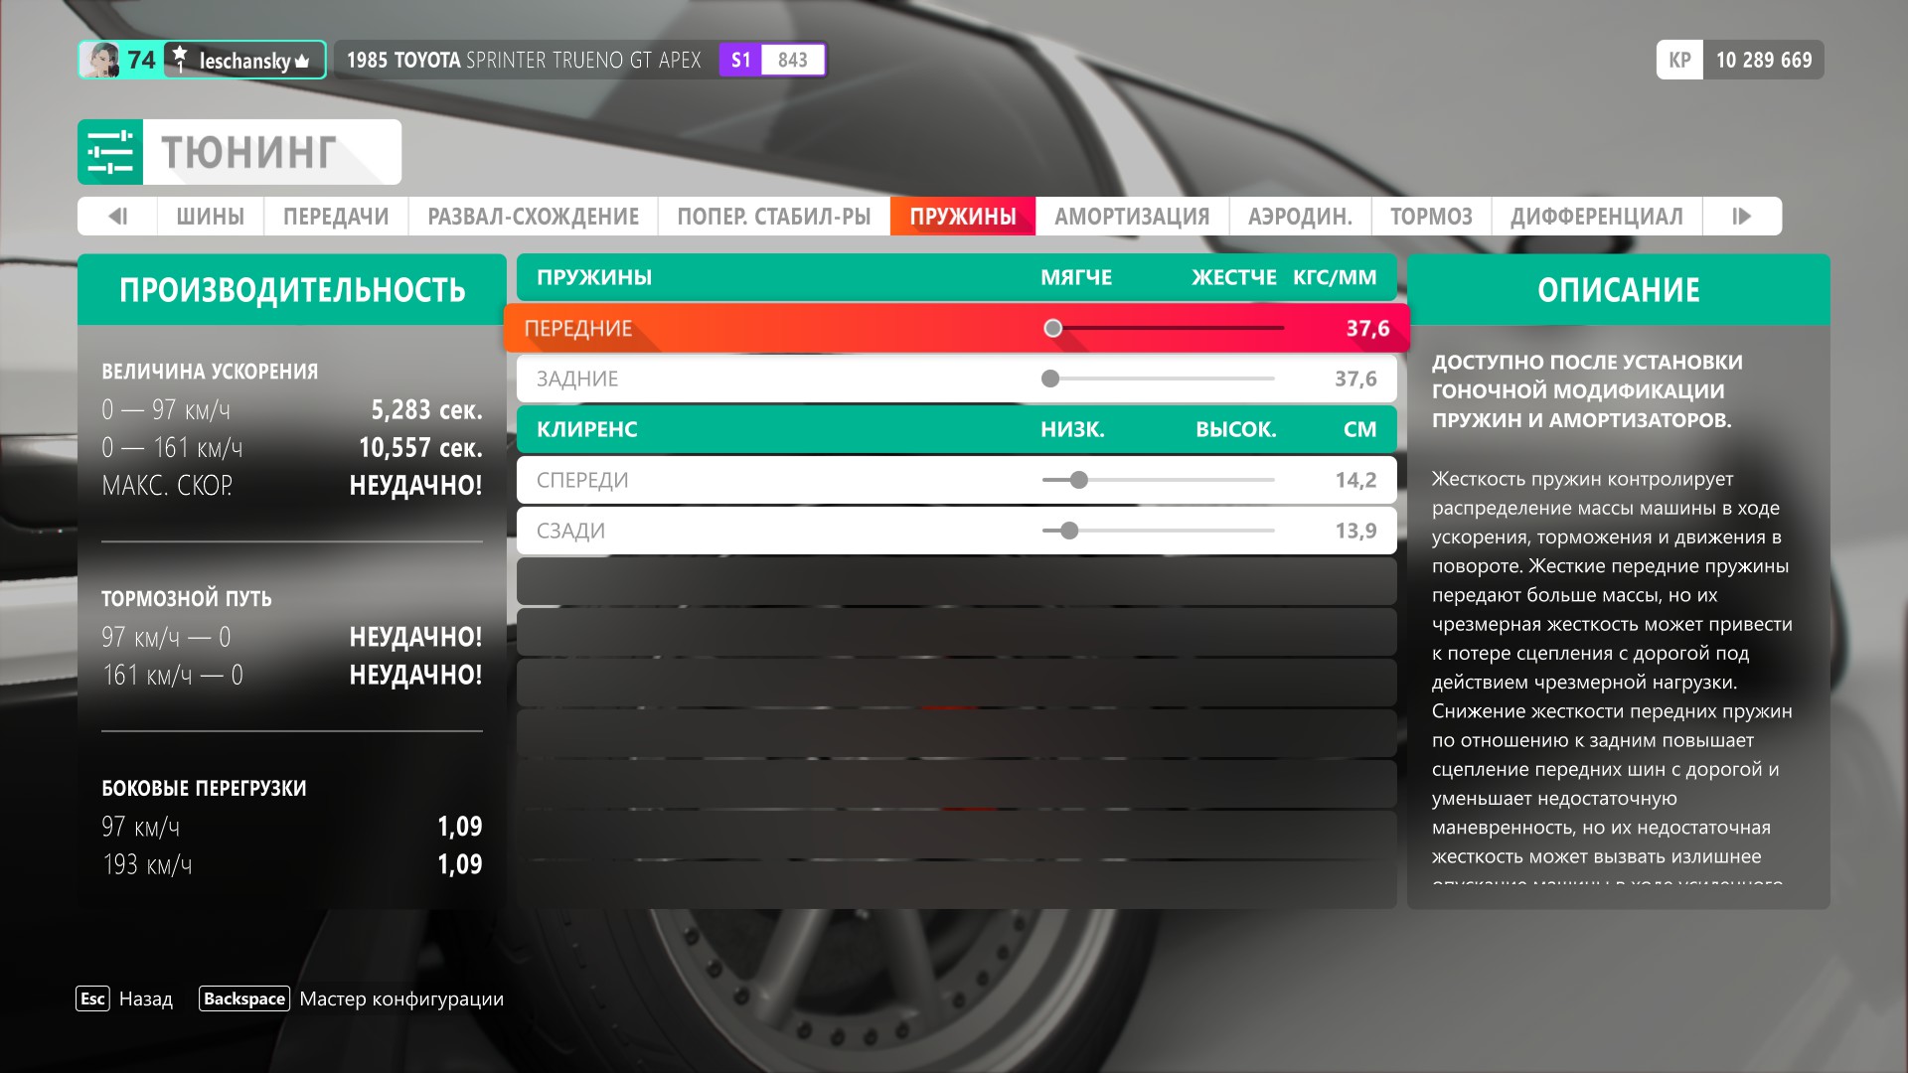Viewport: 1908px width, 1073px height.
Task: Click the Передние spring slider handle
Action: [x=1053, y=328]
